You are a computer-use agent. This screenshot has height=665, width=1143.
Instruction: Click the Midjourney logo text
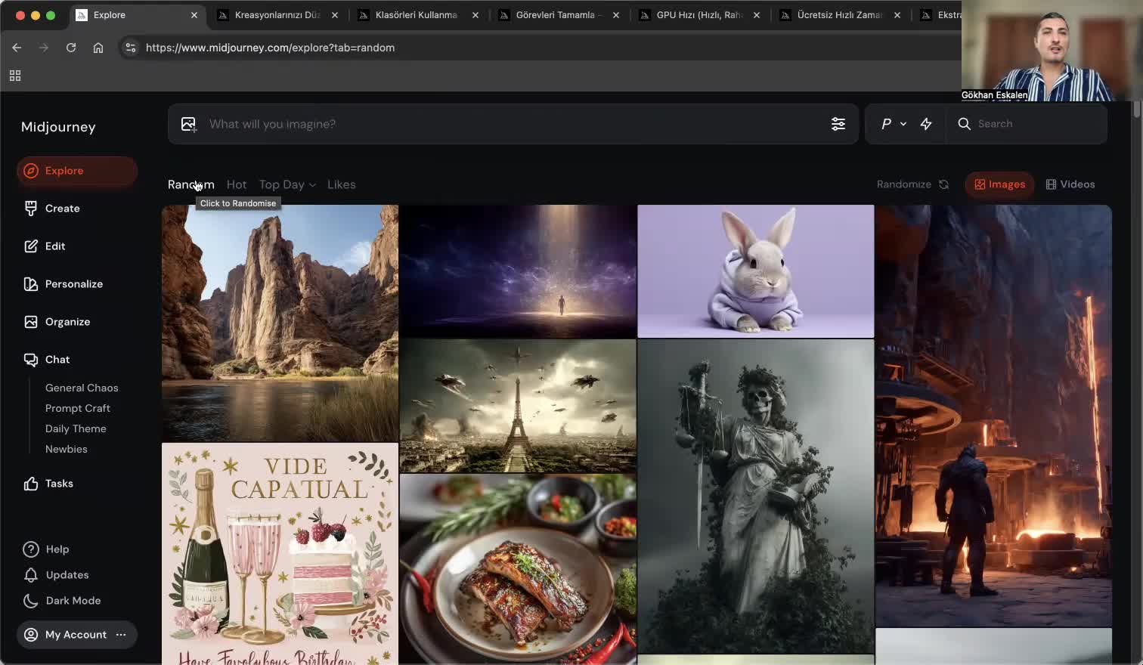58,127
